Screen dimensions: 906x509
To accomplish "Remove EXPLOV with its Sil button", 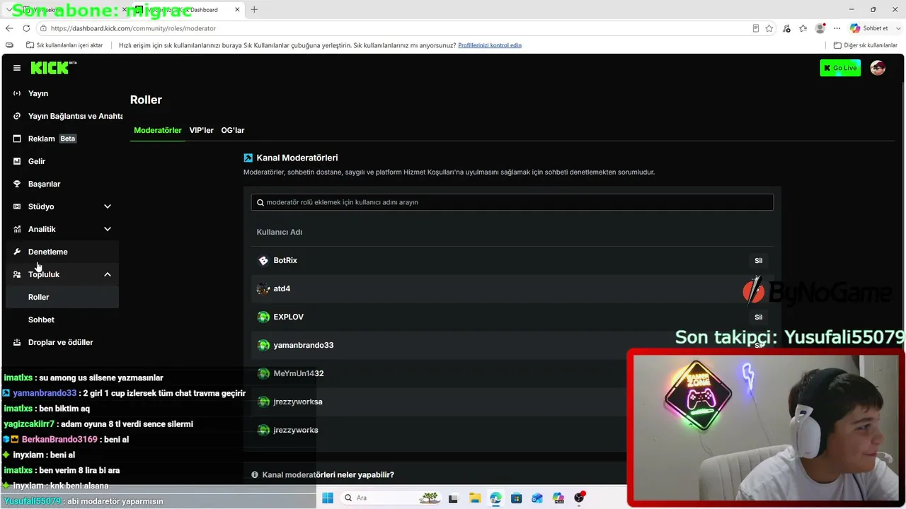I will click(758, 317).
